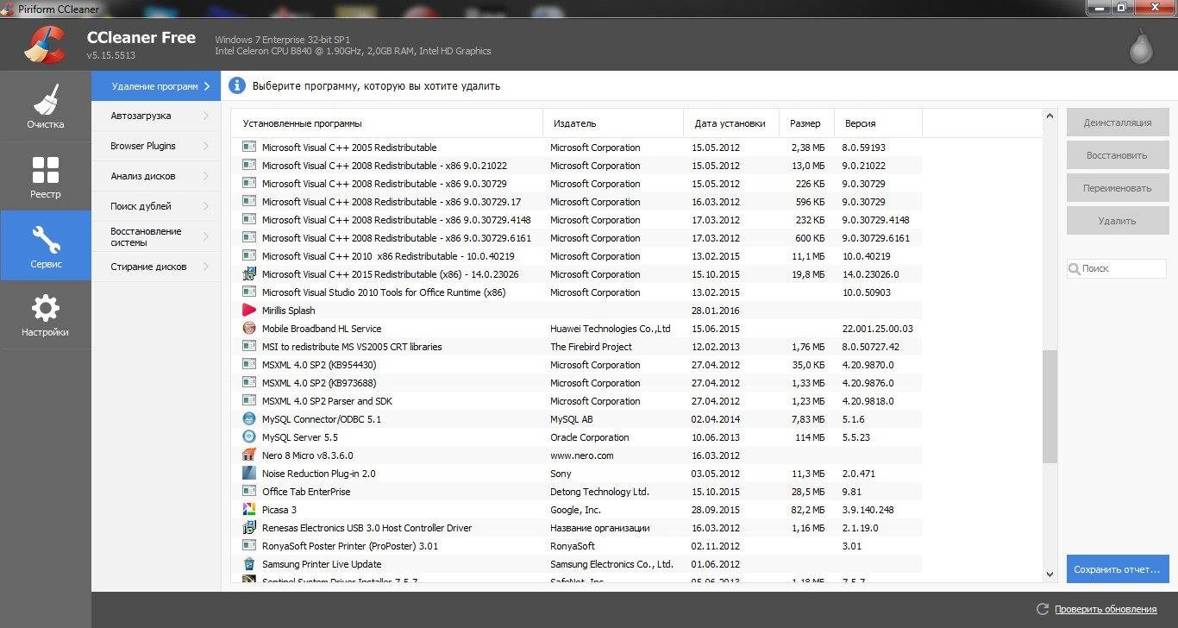
Task: Click the Samsung Printer Live Update icon
Action: pyautogui.click(x=248, y=564)
